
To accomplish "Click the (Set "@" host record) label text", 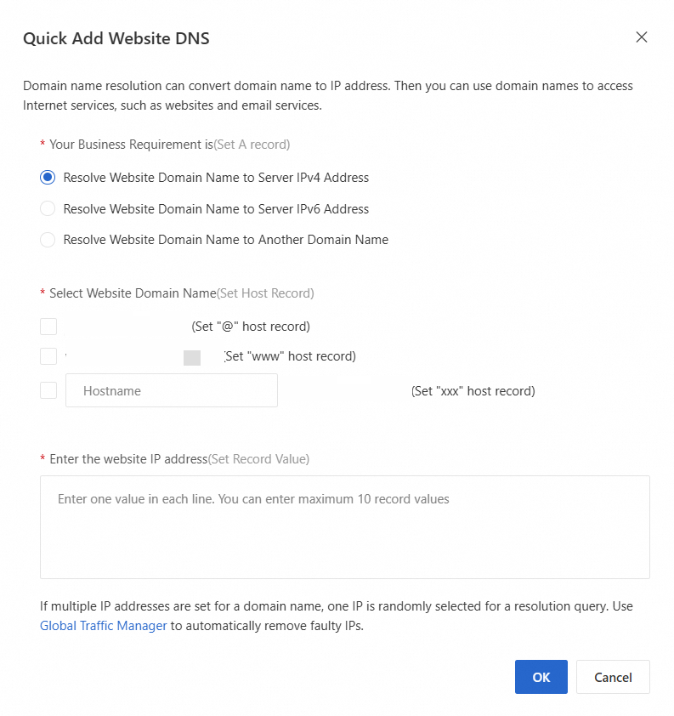I will 251,327.
